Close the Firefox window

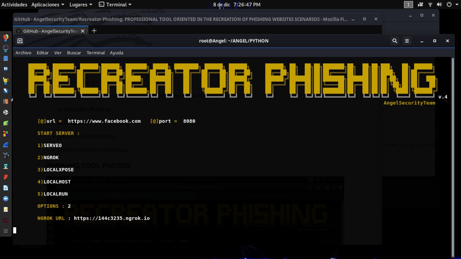click(x=376, y=19)
